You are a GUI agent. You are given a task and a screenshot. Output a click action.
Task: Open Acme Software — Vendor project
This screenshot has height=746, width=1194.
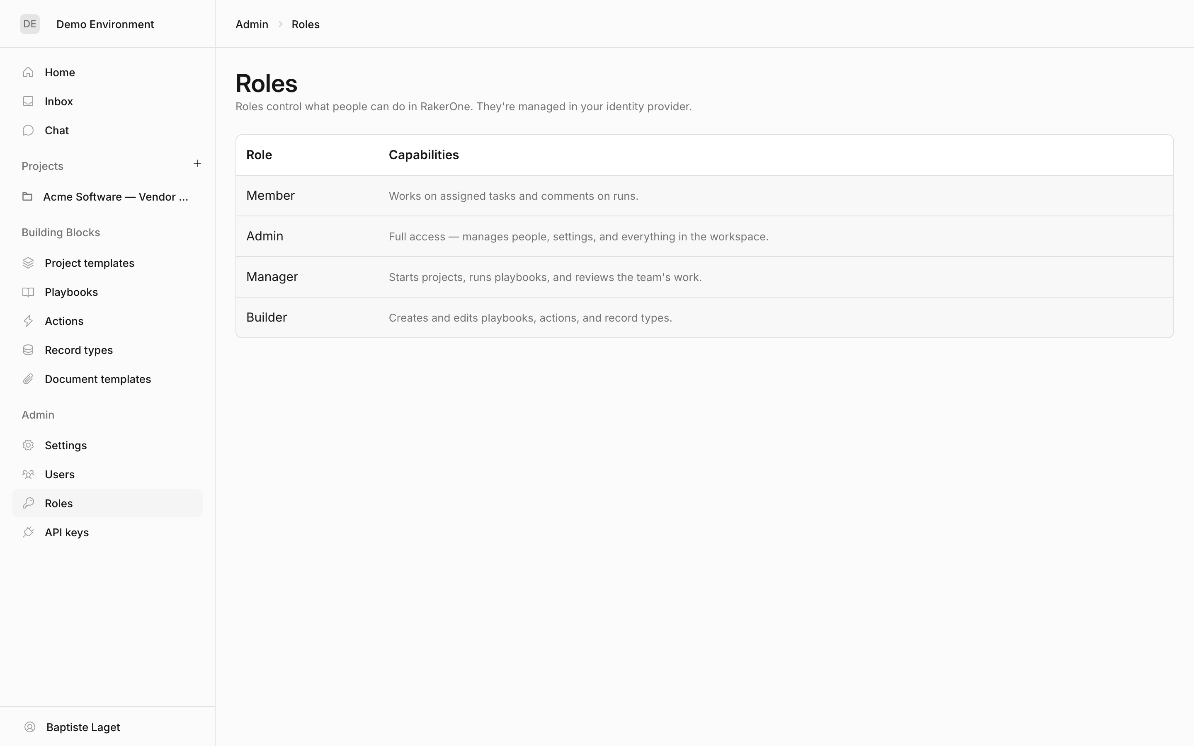(x=107, y=196)
